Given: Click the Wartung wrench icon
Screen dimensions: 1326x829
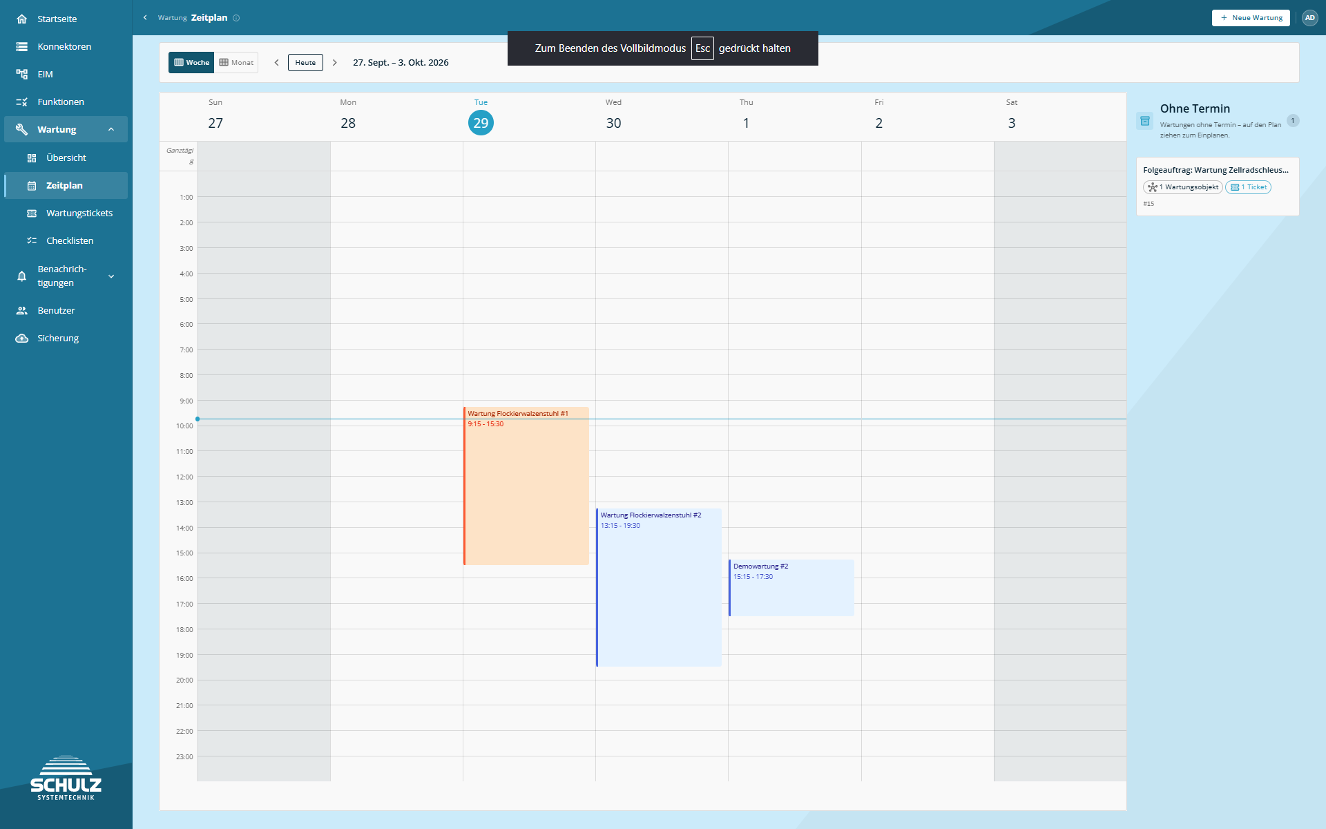Looking at the screenshot, I should [x=22, y=129].
